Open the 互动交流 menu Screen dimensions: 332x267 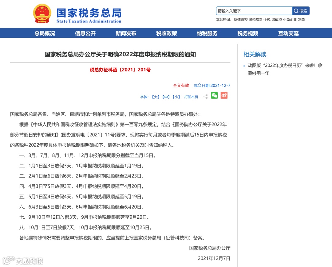coord(288,33)
